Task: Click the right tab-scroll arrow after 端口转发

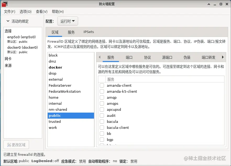Action: pos(223,57)
